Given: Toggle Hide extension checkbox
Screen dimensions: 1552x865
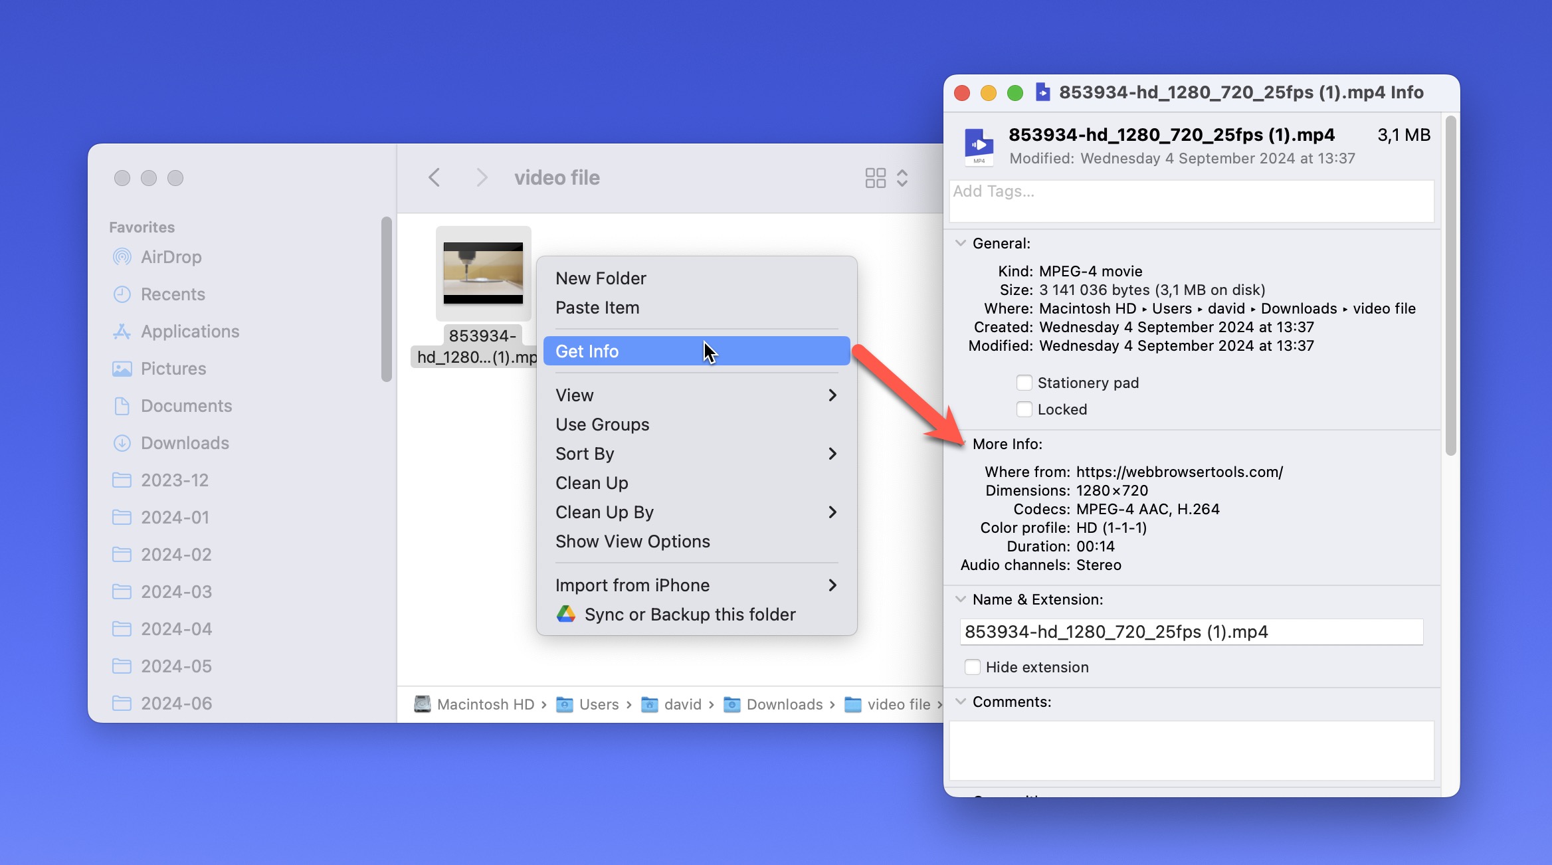Looking at the screenshot, I should coord(971,667).
